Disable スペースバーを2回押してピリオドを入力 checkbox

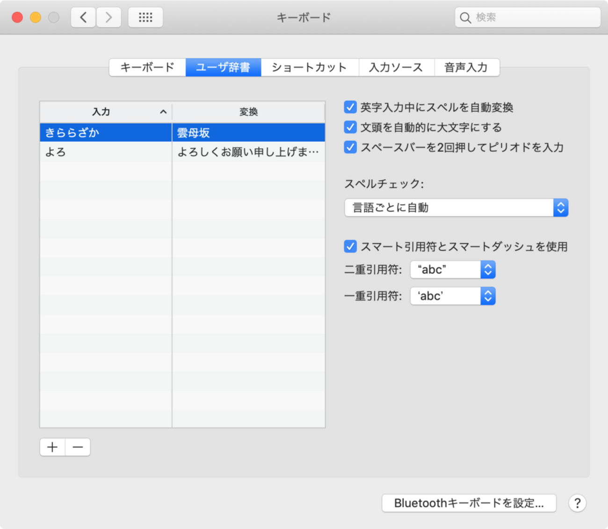350,147
